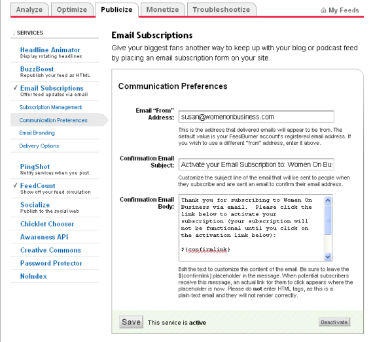Click 'Show off your feed circulation' text

tap(56, 192)
